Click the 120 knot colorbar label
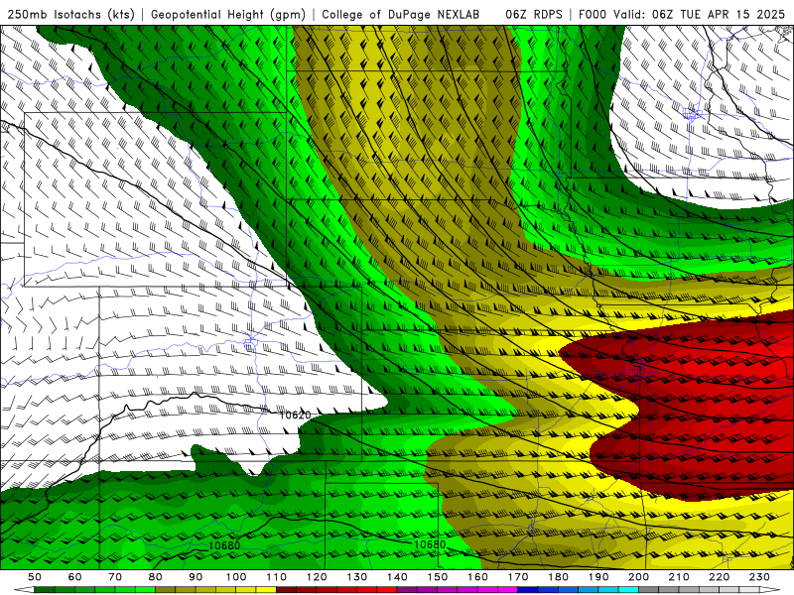 317,577
